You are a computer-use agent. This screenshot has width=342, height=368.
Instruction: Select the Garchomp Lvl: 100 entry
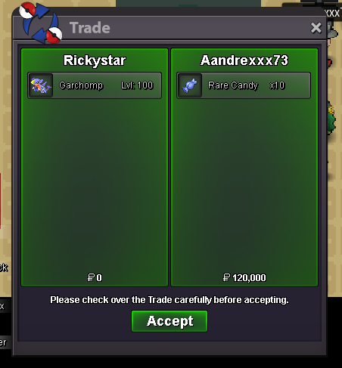point(95,85)
